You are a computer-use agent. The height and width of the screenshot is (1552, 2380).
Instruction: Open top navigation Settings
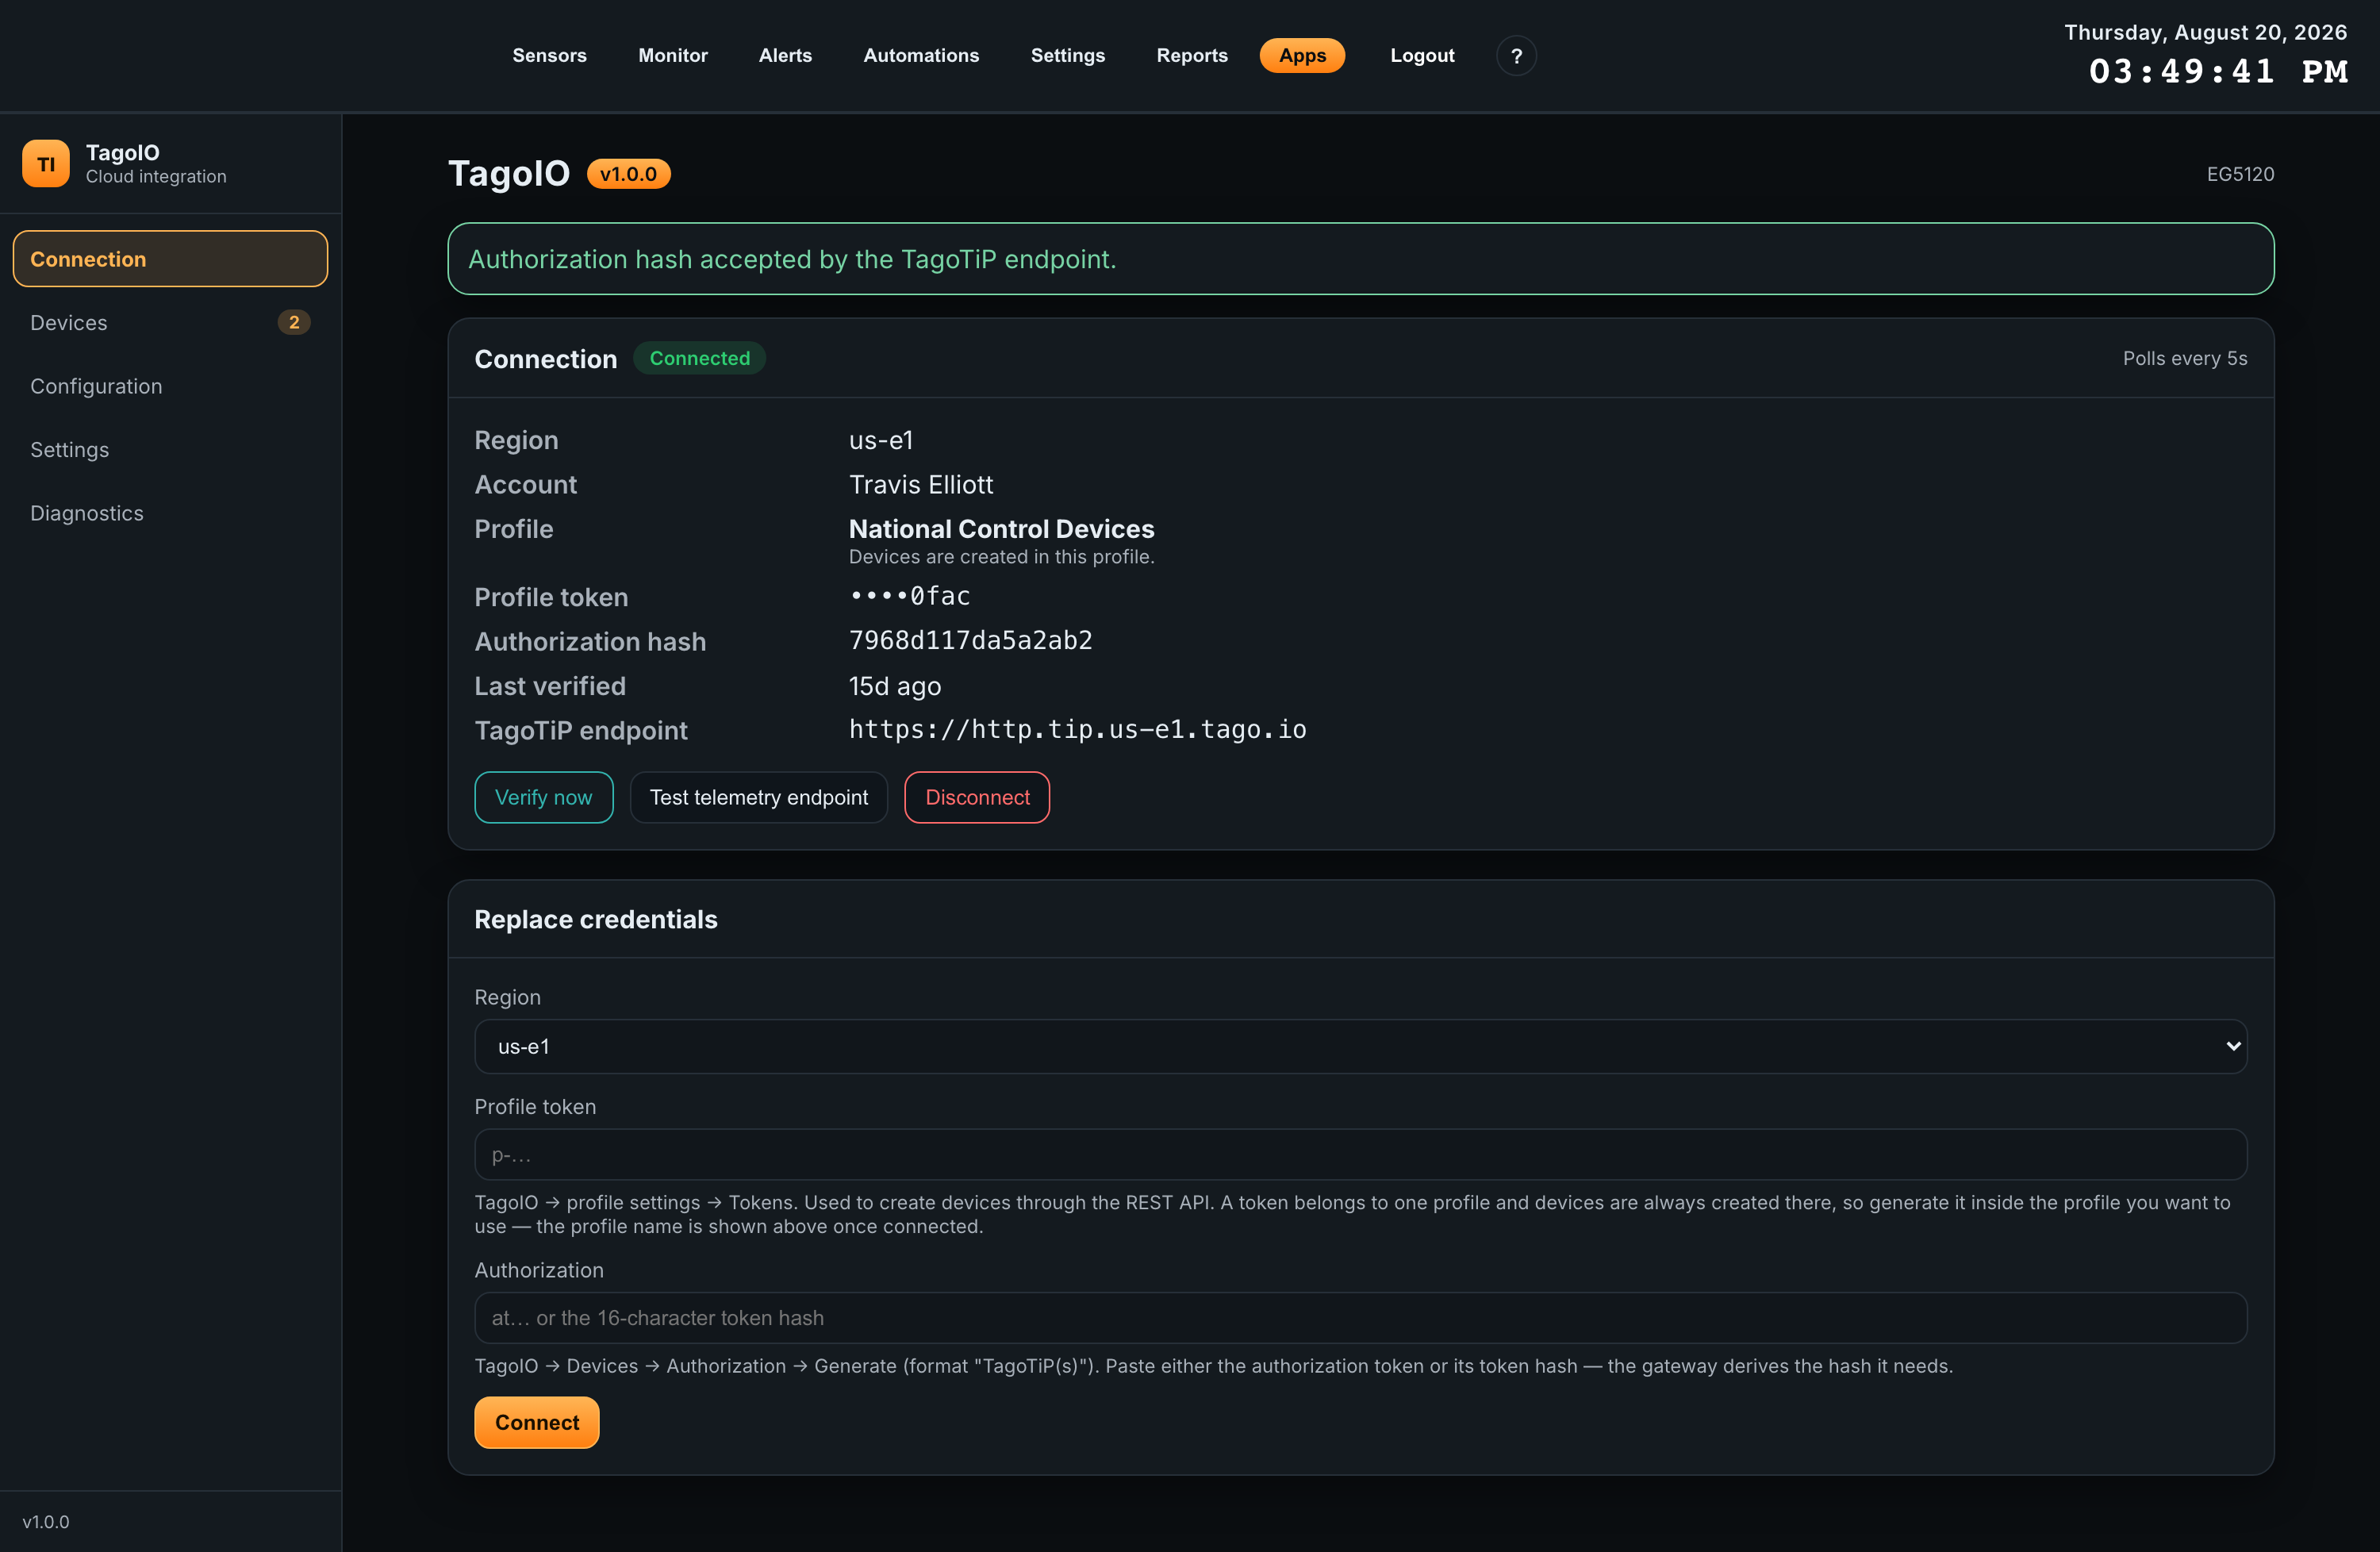pos(1068,56)
